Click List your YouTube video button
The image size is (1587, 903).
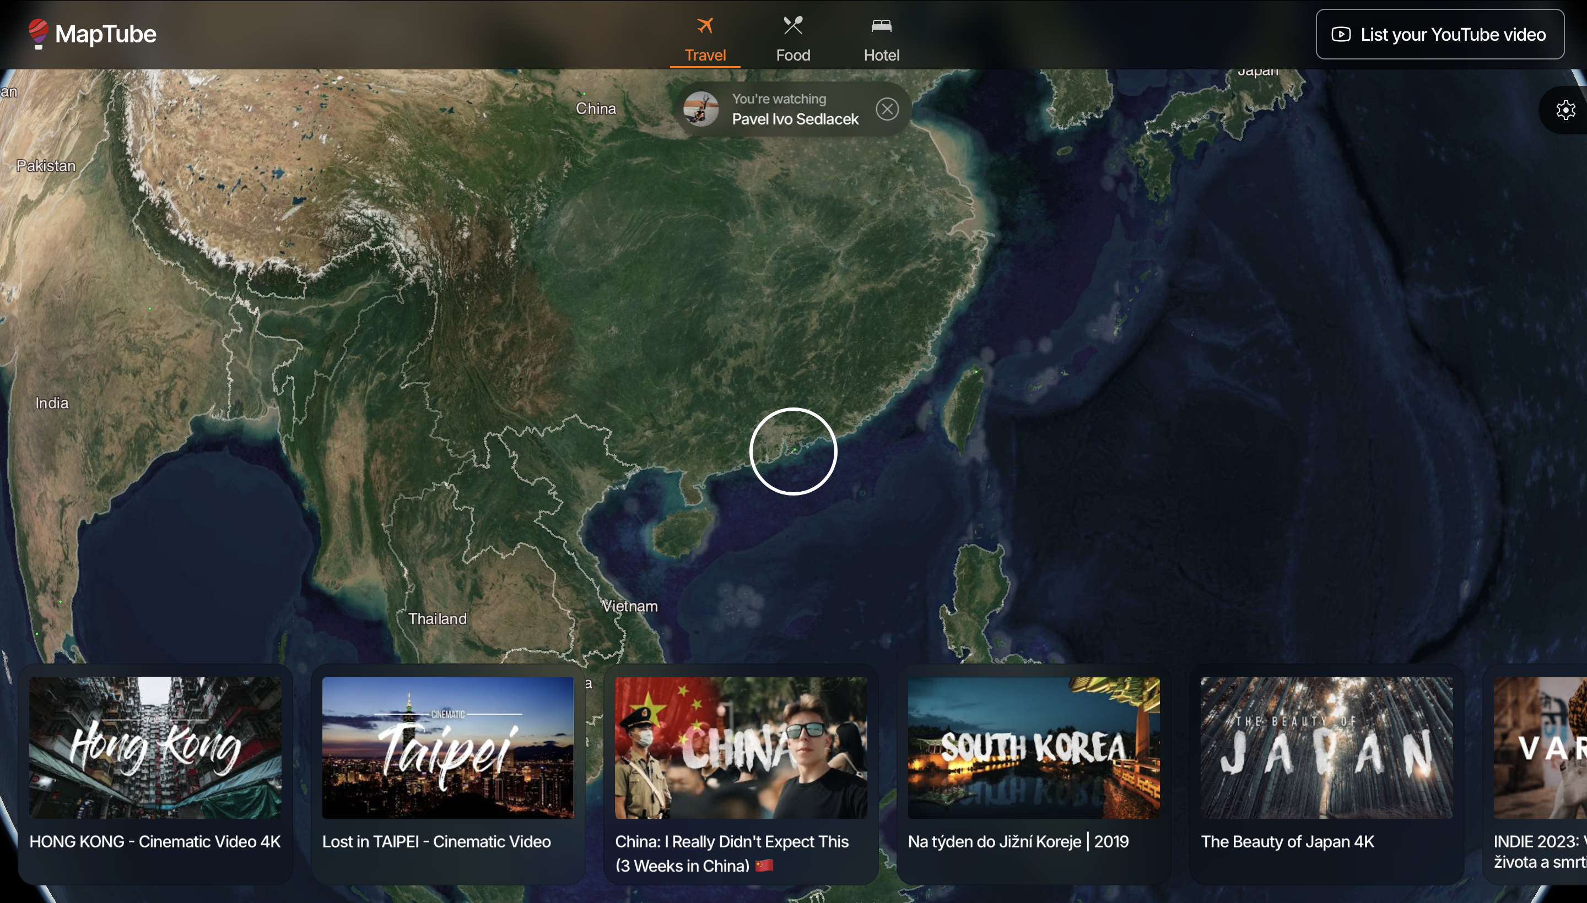[1440, 34]
